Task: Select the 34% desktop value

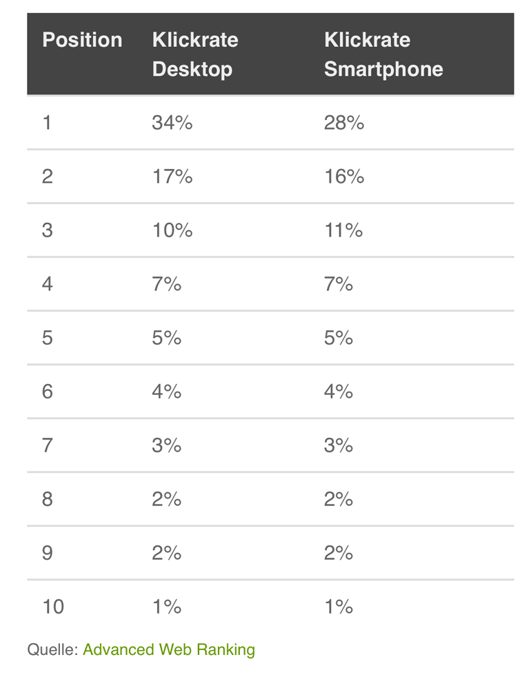Action: point(172,123)
